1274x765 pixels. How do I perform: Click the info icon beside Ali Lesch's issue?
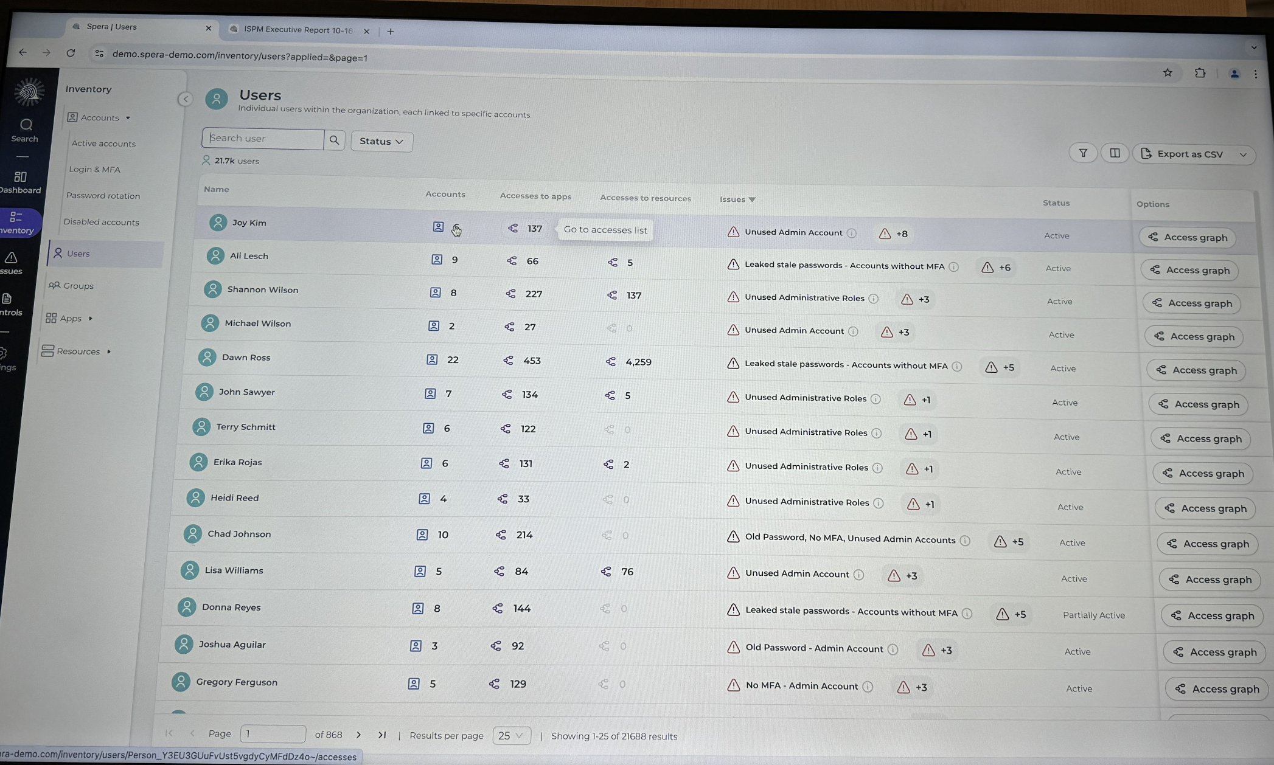tap(953, 267)
